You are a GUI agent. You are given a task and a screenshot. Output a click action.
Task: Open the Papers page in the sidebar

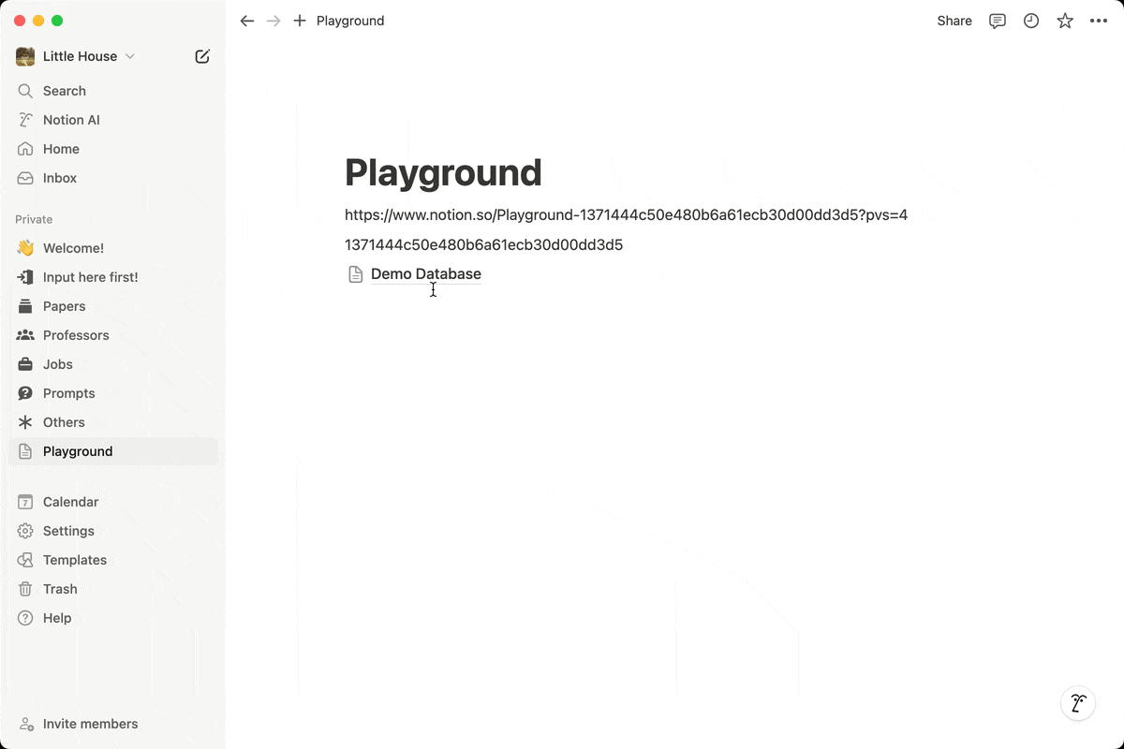(64, 306)
